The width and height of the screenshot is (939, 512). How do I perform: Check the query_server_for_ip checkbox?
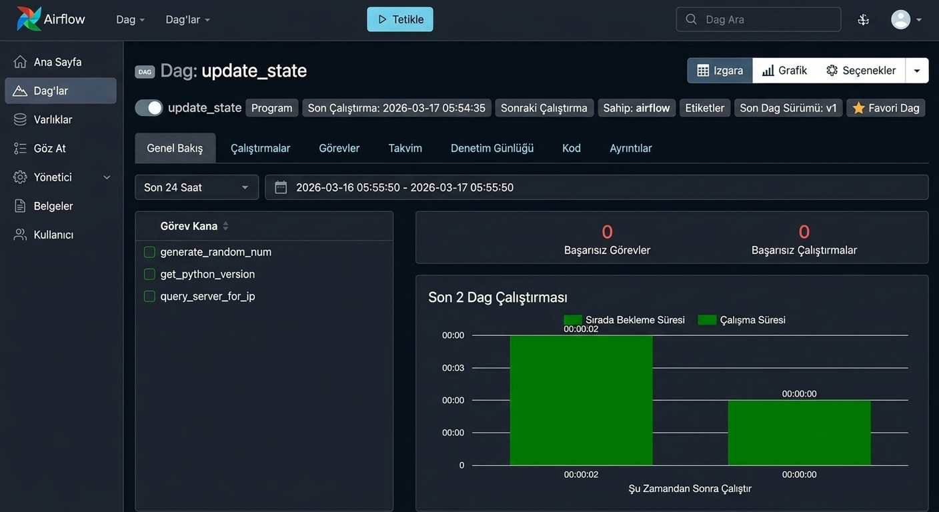coord(149,296)
